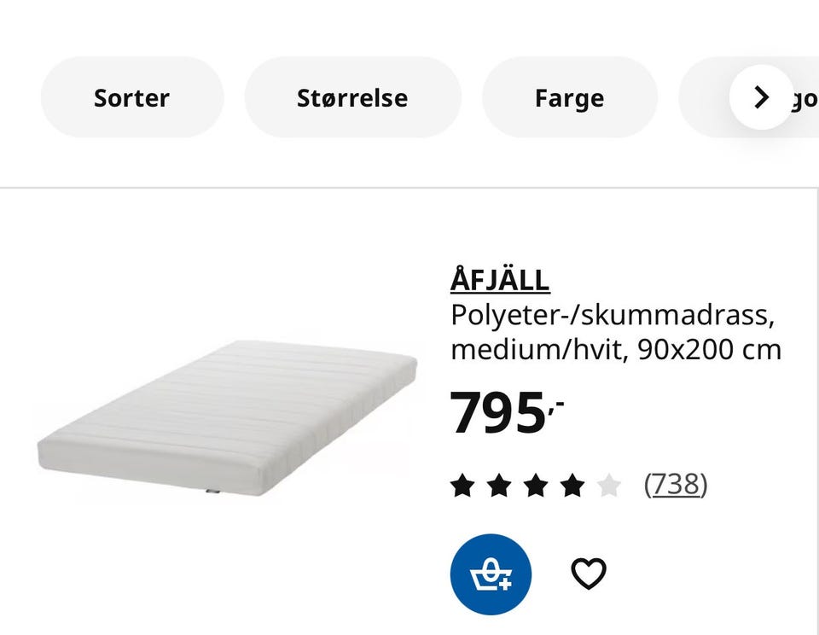
Task: Save mattress to favorites with heart icon
Action: [x=589, y=574]
